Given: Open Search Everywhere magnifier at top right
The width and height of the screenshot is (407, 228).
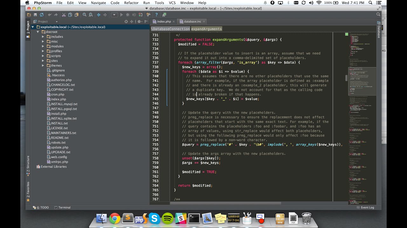Looking at the screenshot, I should pyautogui.click(x=378, y=15).
